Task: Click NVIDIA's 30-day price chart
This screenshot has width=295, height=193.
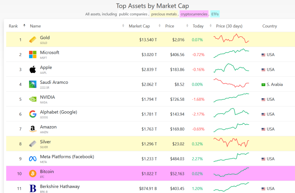Action: point(231,98)
